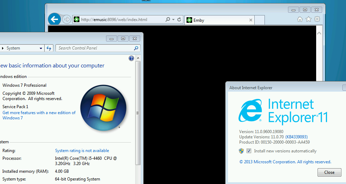Viewport: 346px width, 184px height.
Task: Click the System window vertical scrollbar thumb
Action: [138, 113]
